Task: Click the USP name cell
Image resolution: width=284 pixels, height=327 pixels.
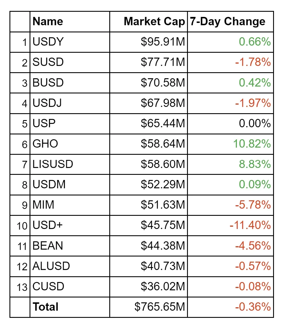Action: point(44,124)
